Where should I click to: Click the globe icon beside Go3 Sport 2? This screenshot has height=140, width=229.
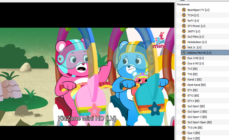(184, 111)
